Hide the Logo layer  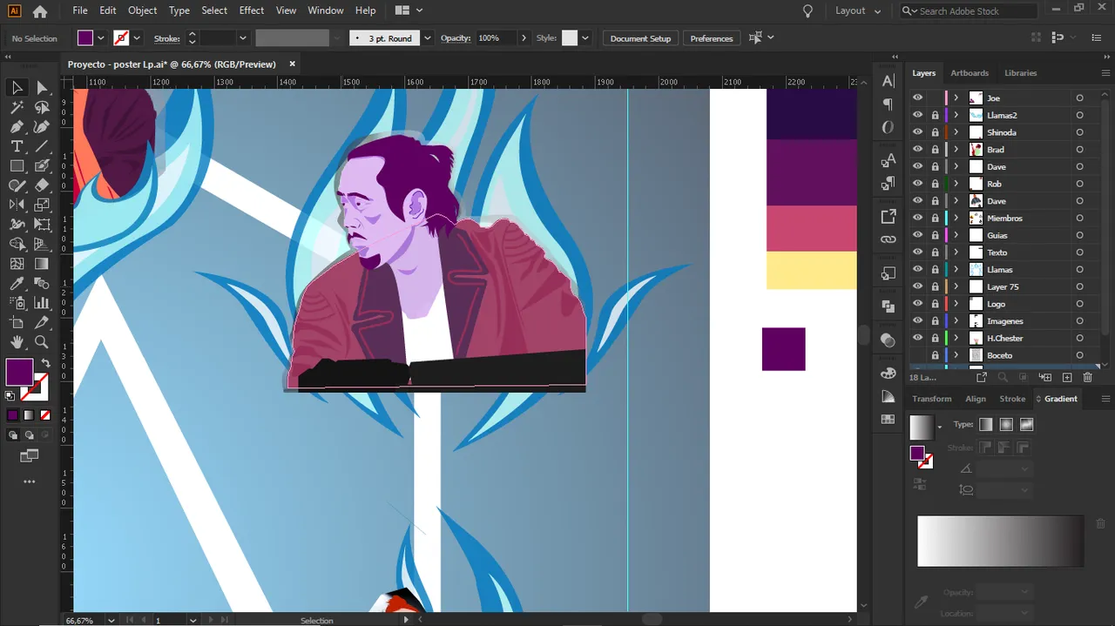(917, 304)
